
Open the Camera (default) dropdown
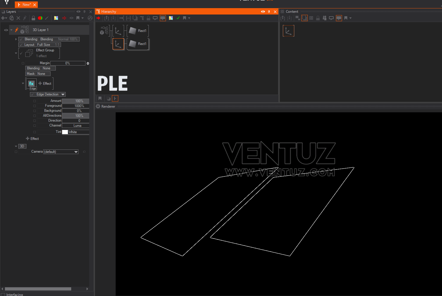pos(76,152)
